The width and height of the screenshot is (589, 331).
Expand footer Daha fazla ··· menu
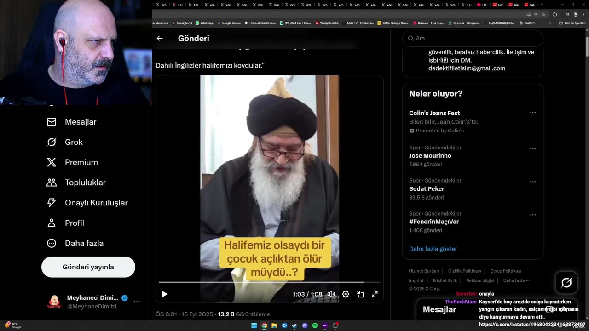coord(516,280)
